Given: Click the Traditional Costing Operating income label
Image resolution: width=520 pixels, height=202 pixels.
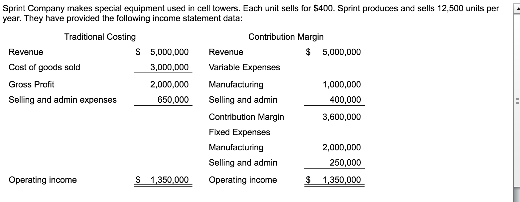Looking at the screenshot, I should point(43,180).
